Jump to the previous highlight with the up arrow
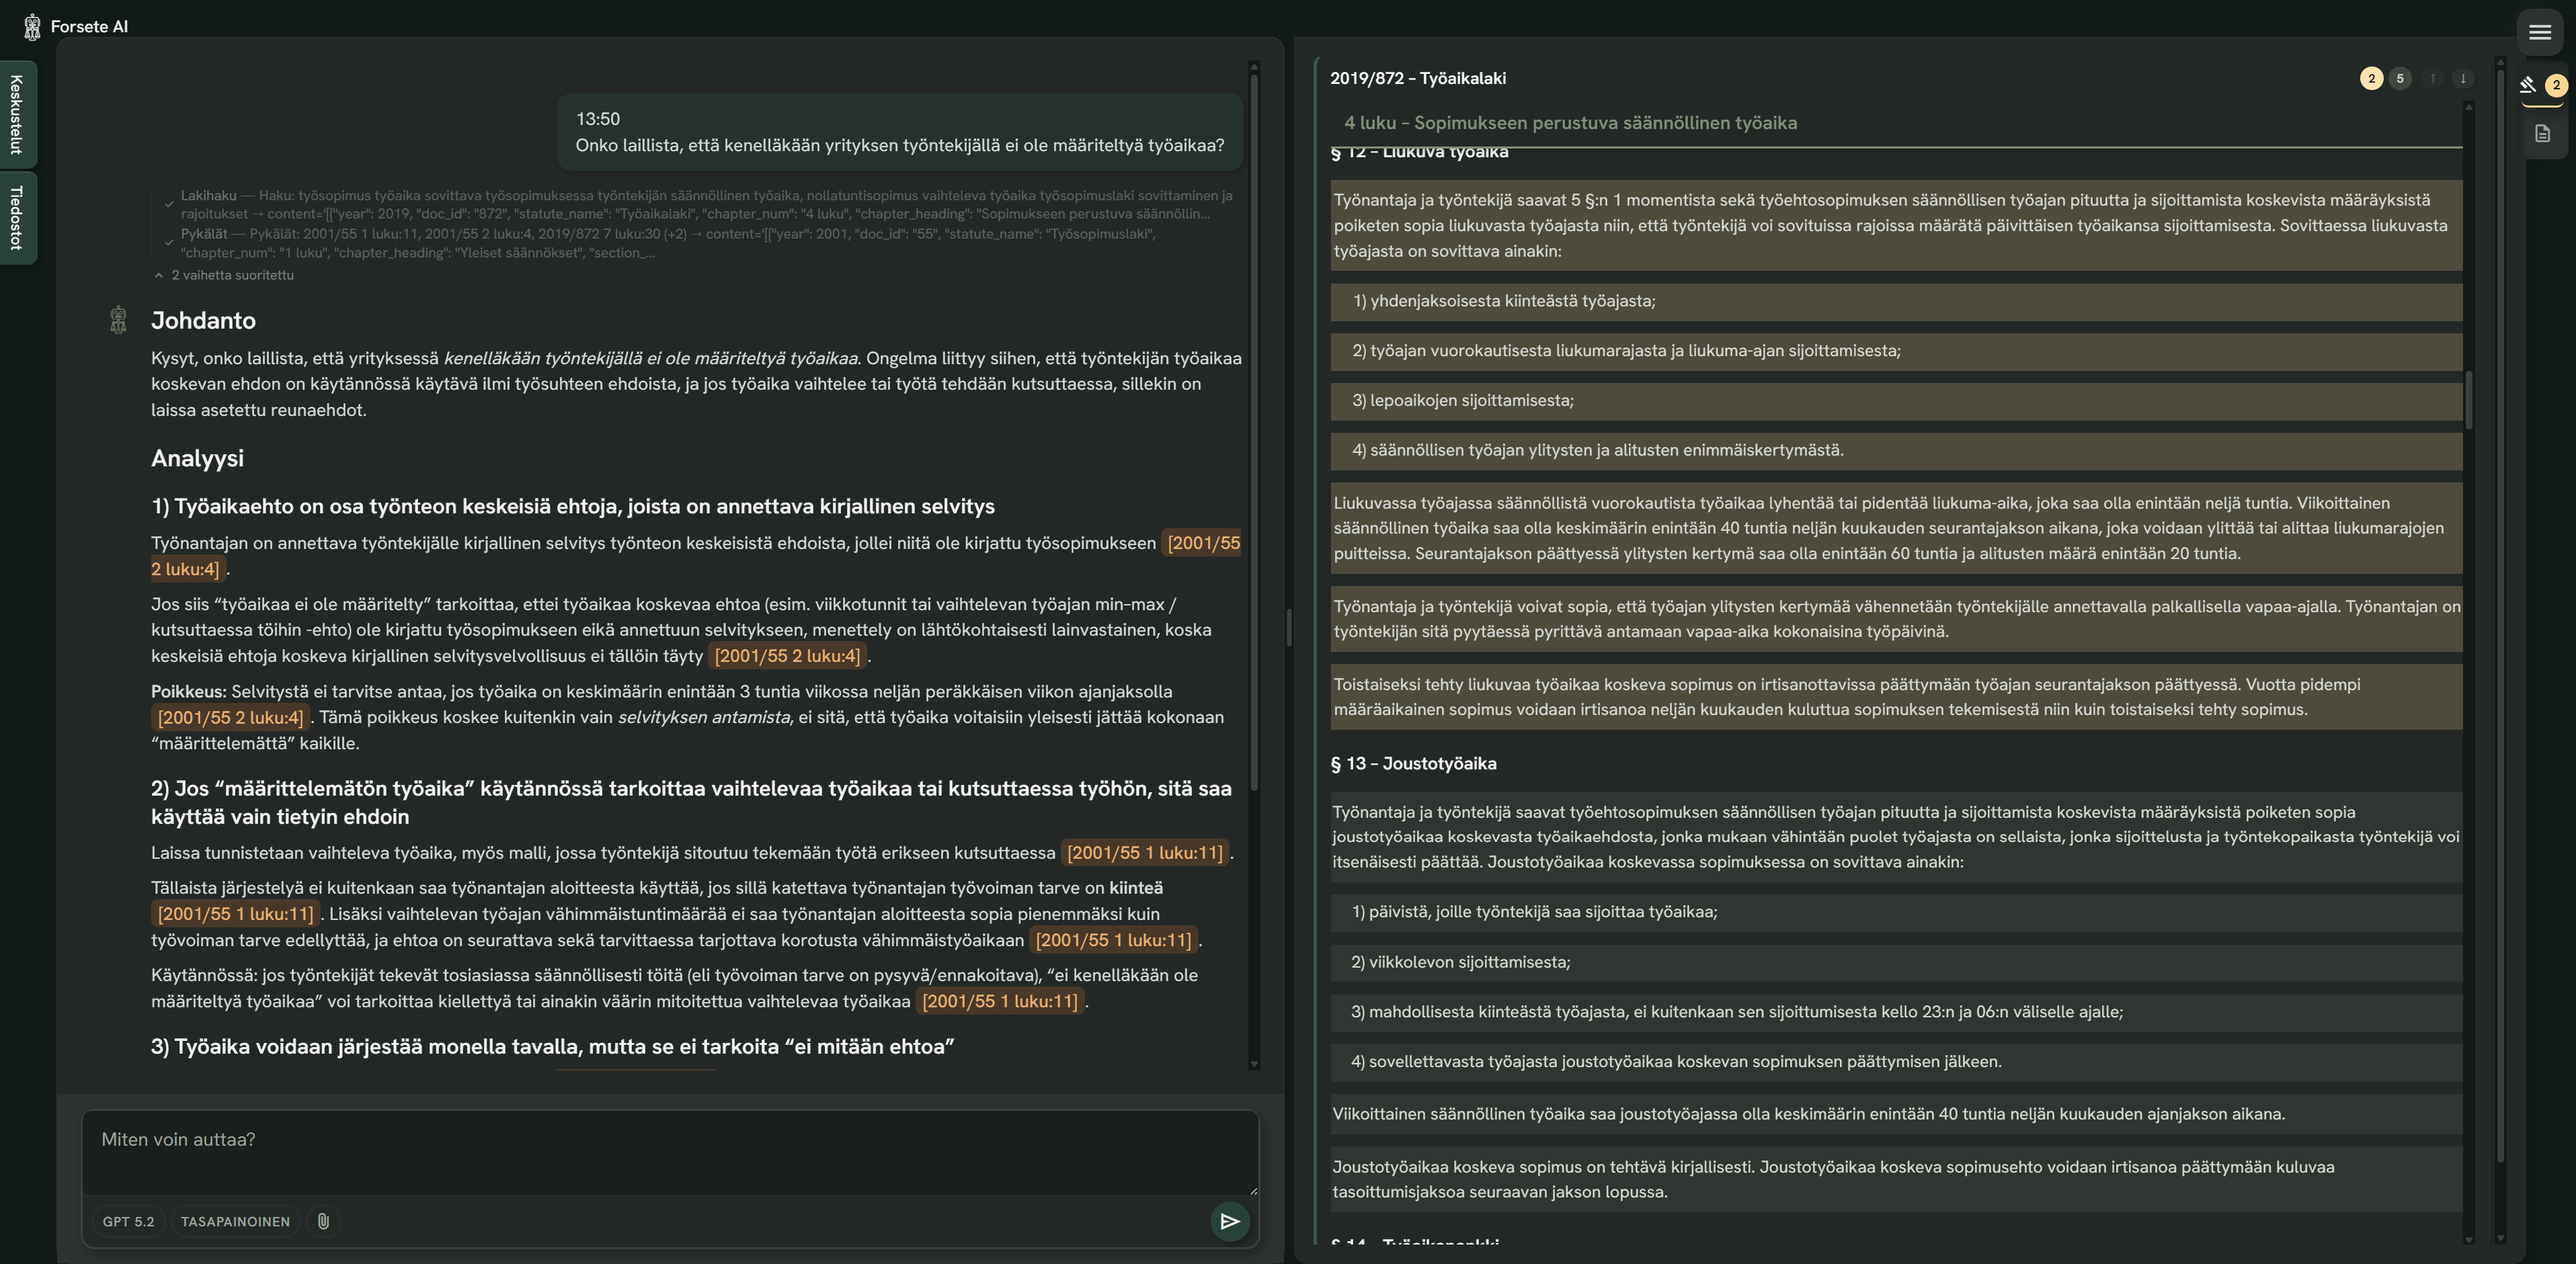This screenshot has width=2576, height=1264. [x=2432, y=78]
